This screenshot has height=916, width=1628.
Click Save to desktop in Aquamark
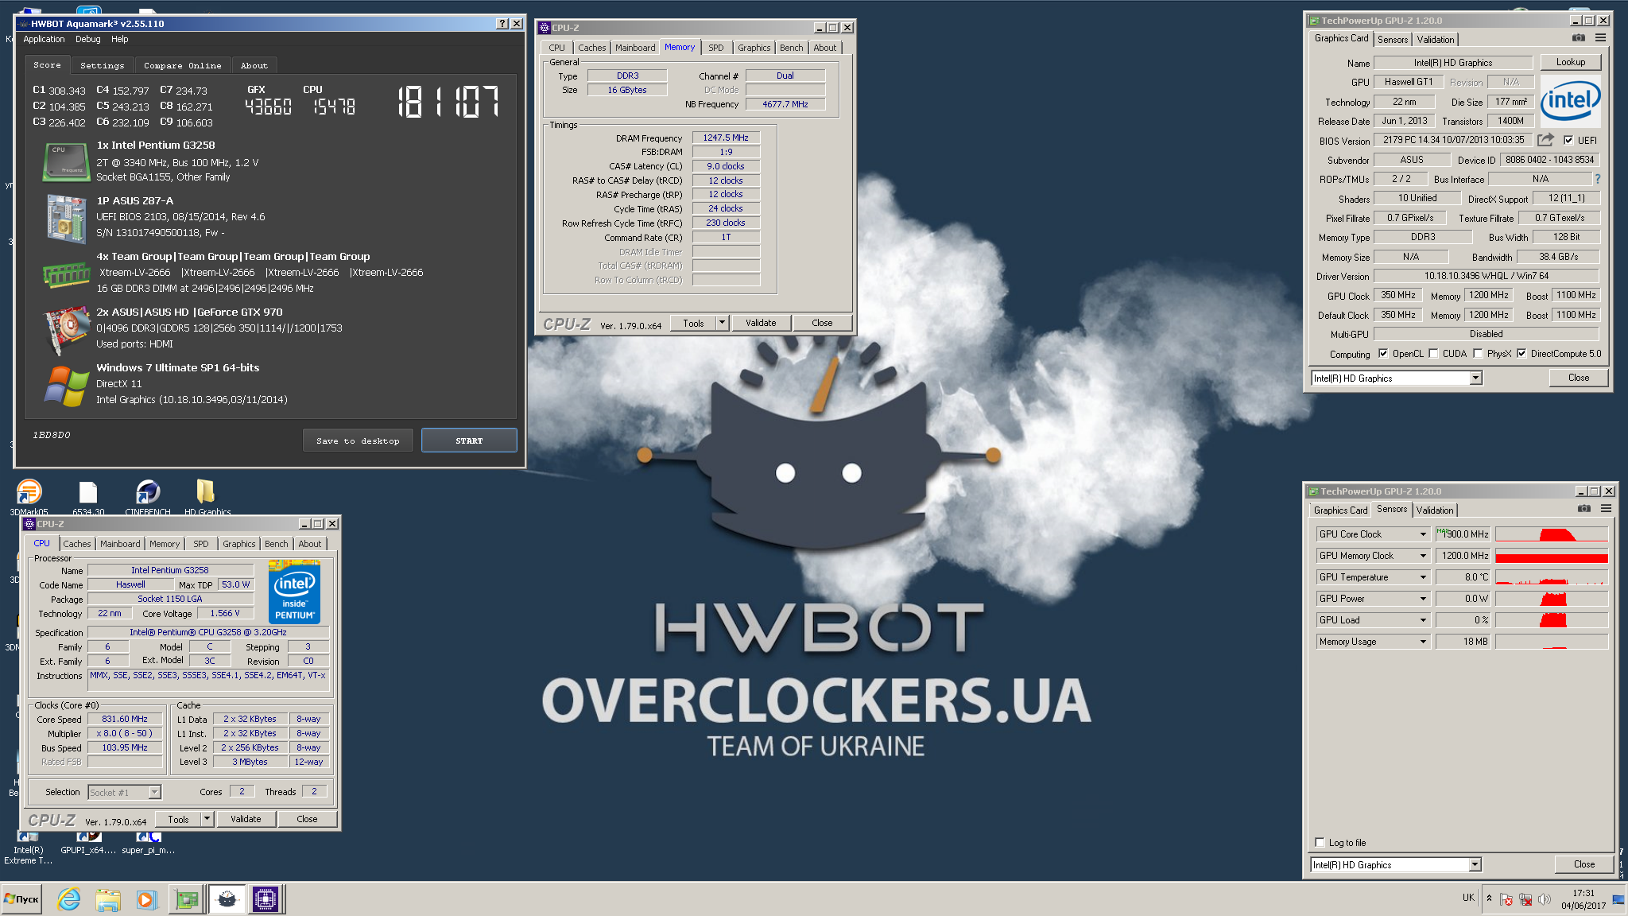coord(358,441)
